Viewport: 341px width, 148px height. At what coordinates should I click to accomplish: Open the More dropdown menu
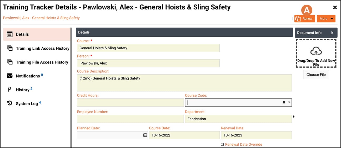(326, 19)
